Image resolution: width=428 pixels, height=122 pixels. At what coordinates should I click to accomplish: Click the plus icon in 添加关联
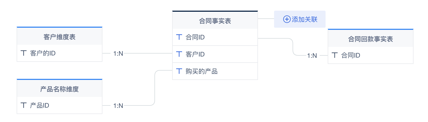(287, 19)
